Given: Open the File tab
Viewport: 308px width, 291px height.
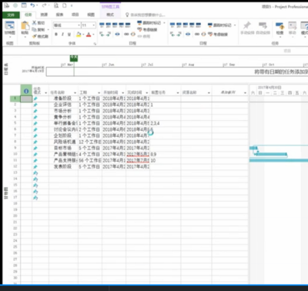Looking at the screenshot, I should tap(11, 15).
